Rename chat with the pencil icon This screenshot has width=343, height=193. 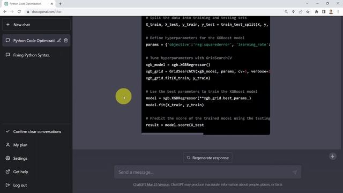click(59, 41)
